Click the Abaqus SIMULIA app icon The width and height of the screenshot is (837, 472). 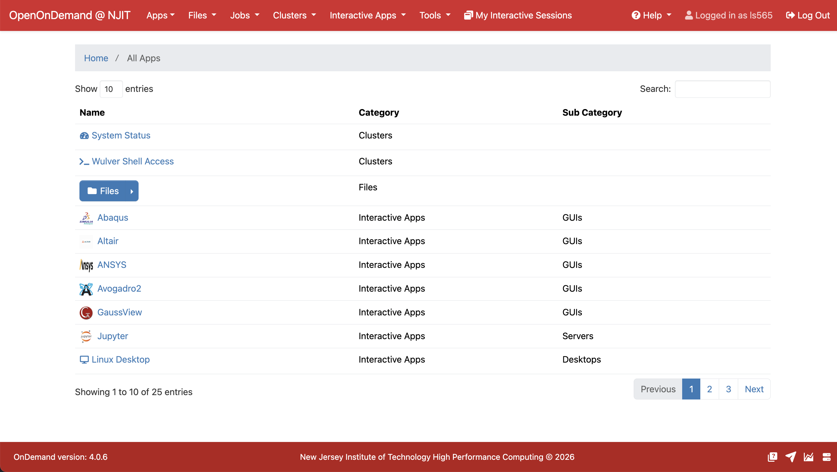pyautogui.click(x=86, y=218)
